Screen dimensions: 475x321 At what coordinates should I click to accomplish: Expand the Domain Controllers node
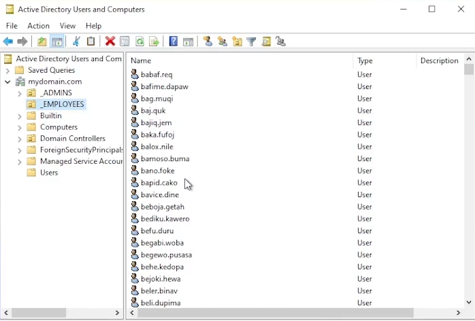[x=20, y=139]
